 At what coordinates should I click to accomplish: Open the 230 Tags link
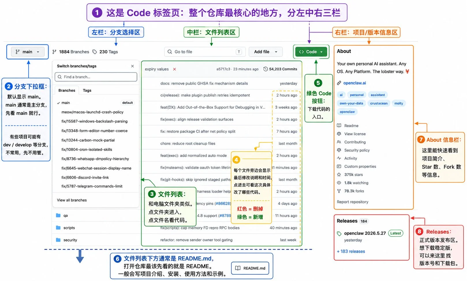(109, 52)
